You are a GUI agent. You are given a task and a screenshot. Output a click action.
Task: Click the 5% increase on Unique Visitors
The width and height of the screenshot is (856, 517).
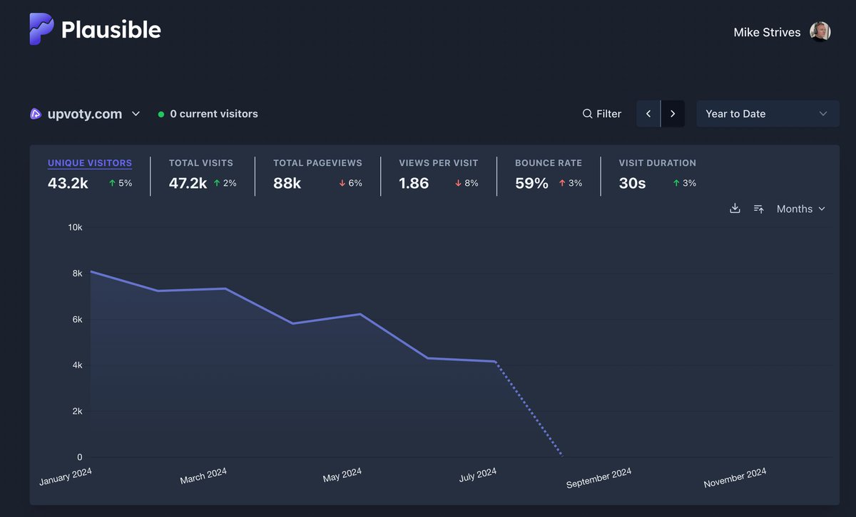[120, 184]
